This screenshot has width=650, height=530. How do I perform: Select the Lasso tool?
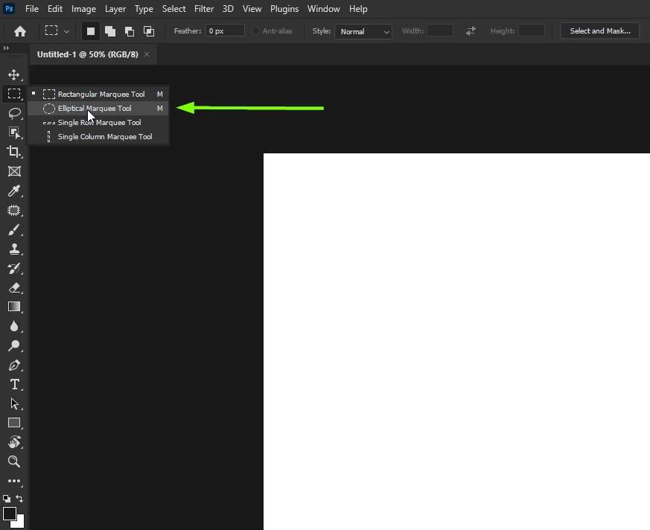[x=14, y=113]
